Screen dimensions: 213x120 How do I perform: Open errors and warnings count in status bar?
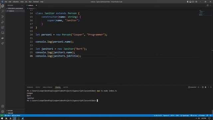point(7,116)
